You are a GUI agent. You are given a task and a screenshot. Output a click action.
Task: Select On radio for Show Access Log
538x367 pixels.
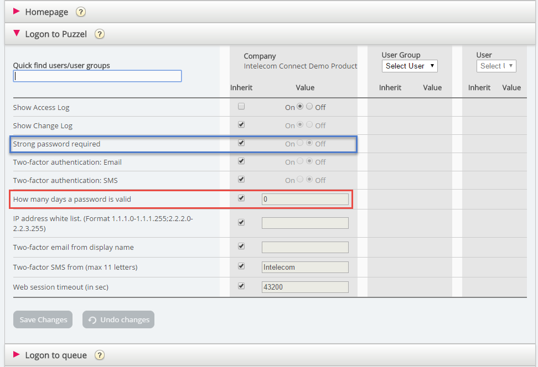pos(300,107)
